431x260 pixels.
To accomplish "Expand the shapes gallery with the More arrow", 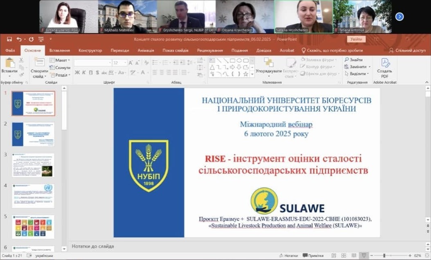I will tap(252, 74).
